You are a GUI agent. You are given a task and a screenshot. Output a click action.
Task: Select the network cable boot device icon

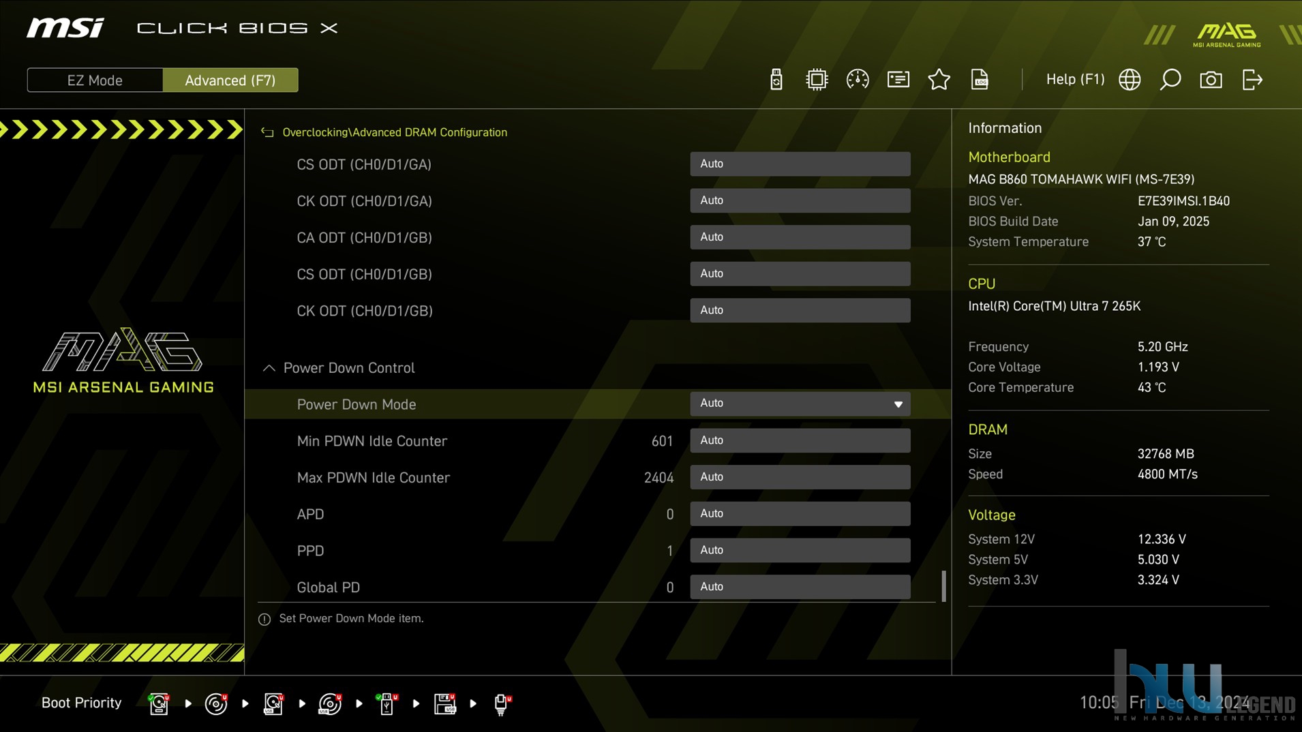point(502,703)
